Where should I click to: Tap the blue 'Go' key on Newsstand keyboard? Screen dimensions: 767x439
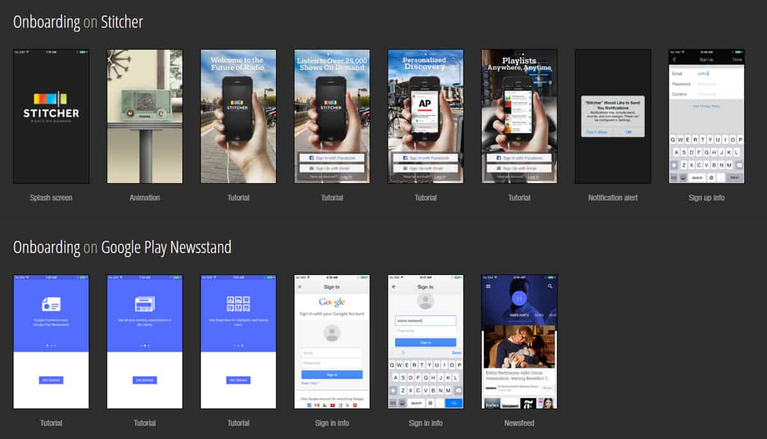tap(454, 403)
